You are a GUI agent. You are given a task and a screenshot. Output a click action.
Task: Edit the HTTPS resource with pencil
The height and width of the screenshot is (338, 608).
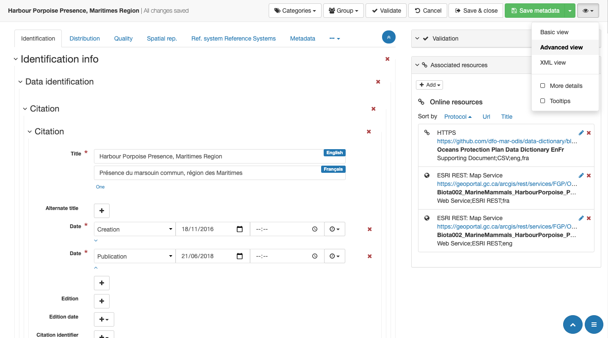click(x=581, y=133)
